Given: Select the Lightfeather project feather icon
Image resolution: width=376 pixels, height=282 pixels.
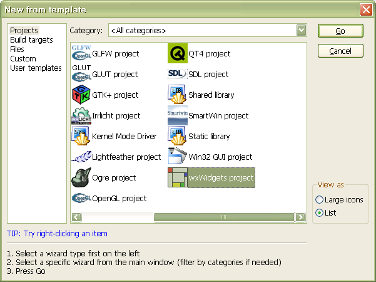Looking at the screenshot, I should (81, 157).
